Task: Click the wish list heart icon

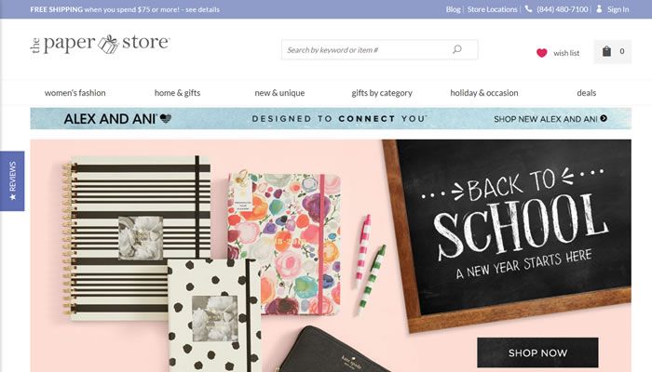Action: (x=541, y=53)
